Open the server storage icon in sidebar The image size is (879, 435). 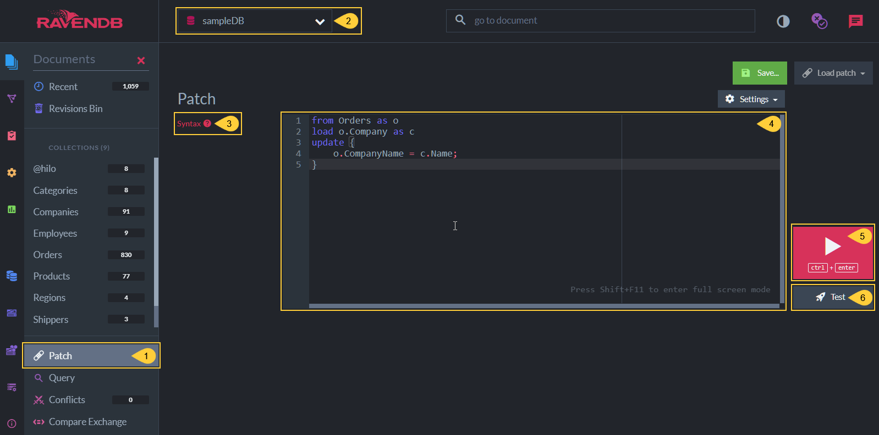[x=12, y=387]
